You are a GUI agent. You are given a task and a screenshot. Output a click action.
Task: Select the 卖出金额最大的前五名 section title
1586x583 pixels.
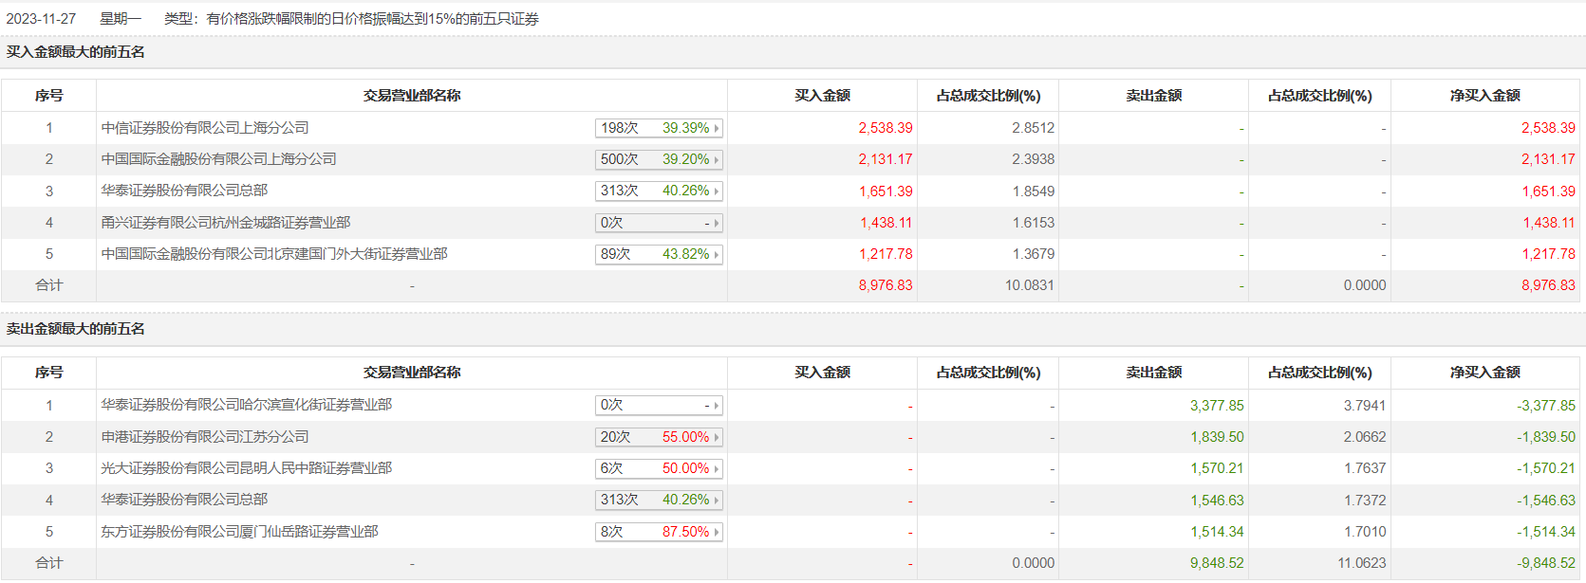pyautogui.click(x=76, y=329)
